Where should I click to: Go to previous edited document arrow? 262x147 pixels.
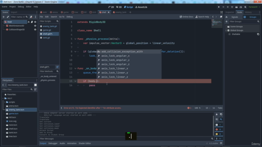tap(213, 17)
